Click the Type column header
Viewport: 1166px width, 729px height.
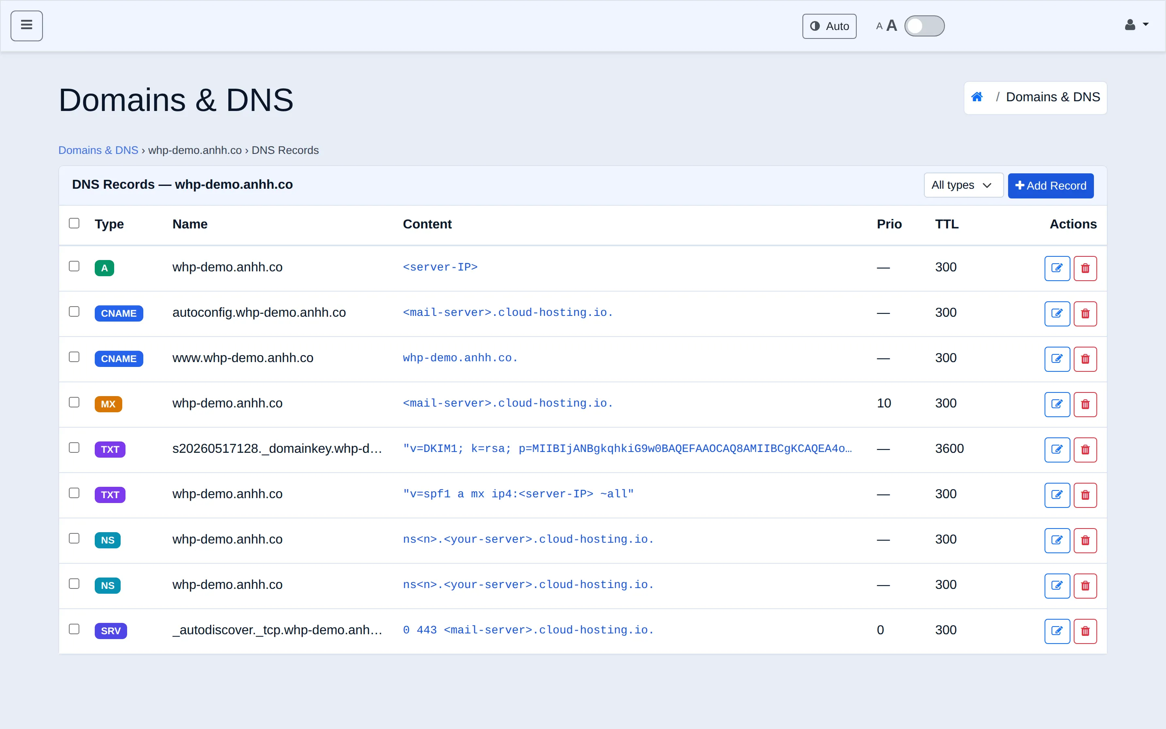click(109, 224)
